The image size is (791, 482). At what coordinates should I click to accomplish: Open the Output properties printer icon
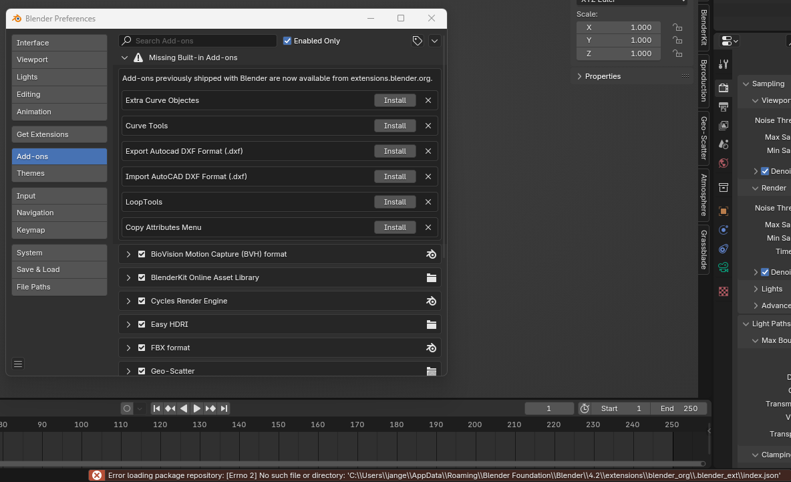tap(723, 106)
